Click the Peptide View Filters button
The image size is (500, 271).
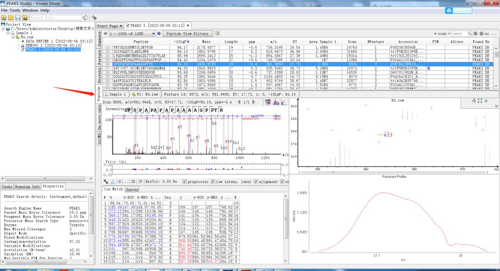187,34
